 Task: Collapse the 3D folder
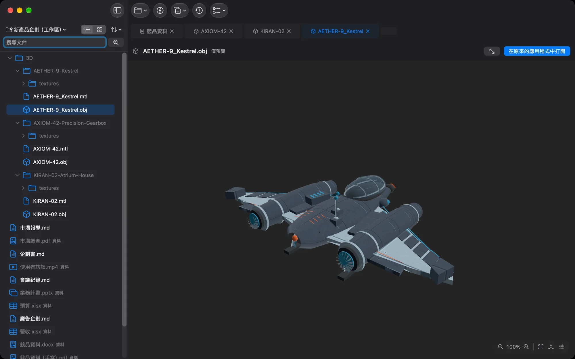[x=10, y=58]
